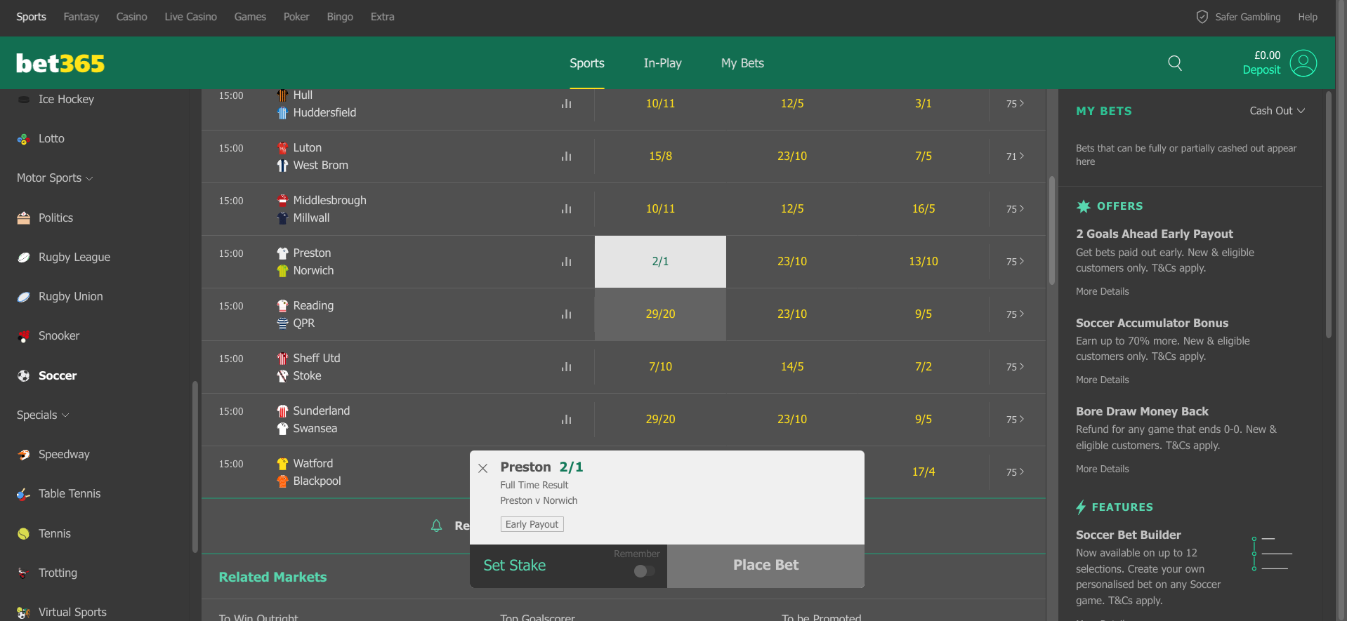Open the search magnifier icon
Image resolution: width=1347 pixels, height=621 pixels.
click(x=1175, y=63)
